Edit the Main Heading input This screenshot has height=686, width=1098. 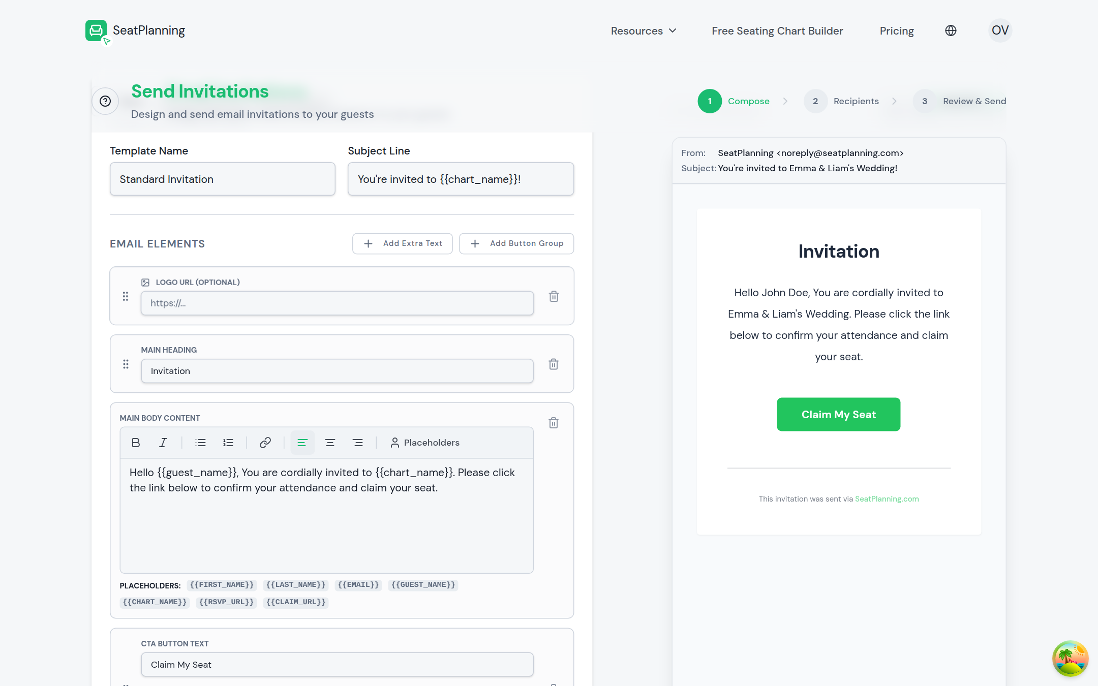click(338, 371)
